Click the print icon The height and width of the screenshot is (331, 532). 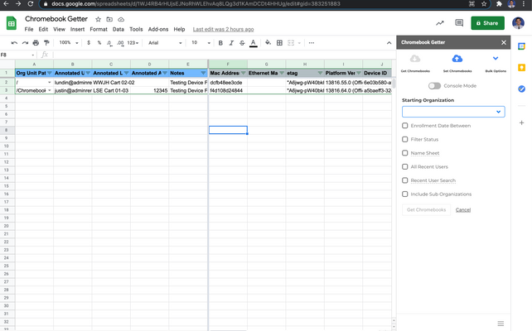pyautogui.click(x=36, y=42)
